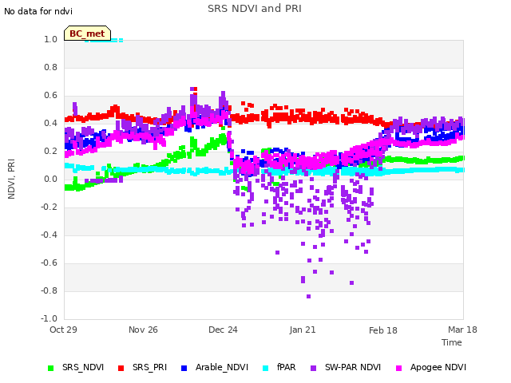Click the red SRS_PRI legend marker
The image size is (511, 383).
(x=121, y=368)
